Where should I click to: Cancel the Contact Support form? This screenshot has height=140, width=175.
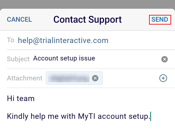click(19, 19)
